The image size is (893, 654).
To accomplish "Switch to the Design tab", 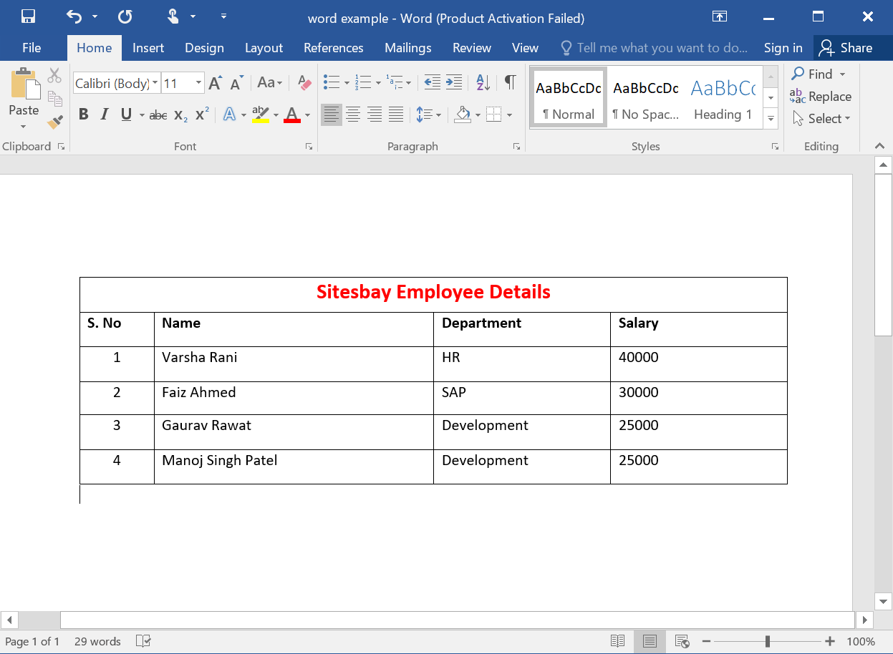I will click(204, 48).
